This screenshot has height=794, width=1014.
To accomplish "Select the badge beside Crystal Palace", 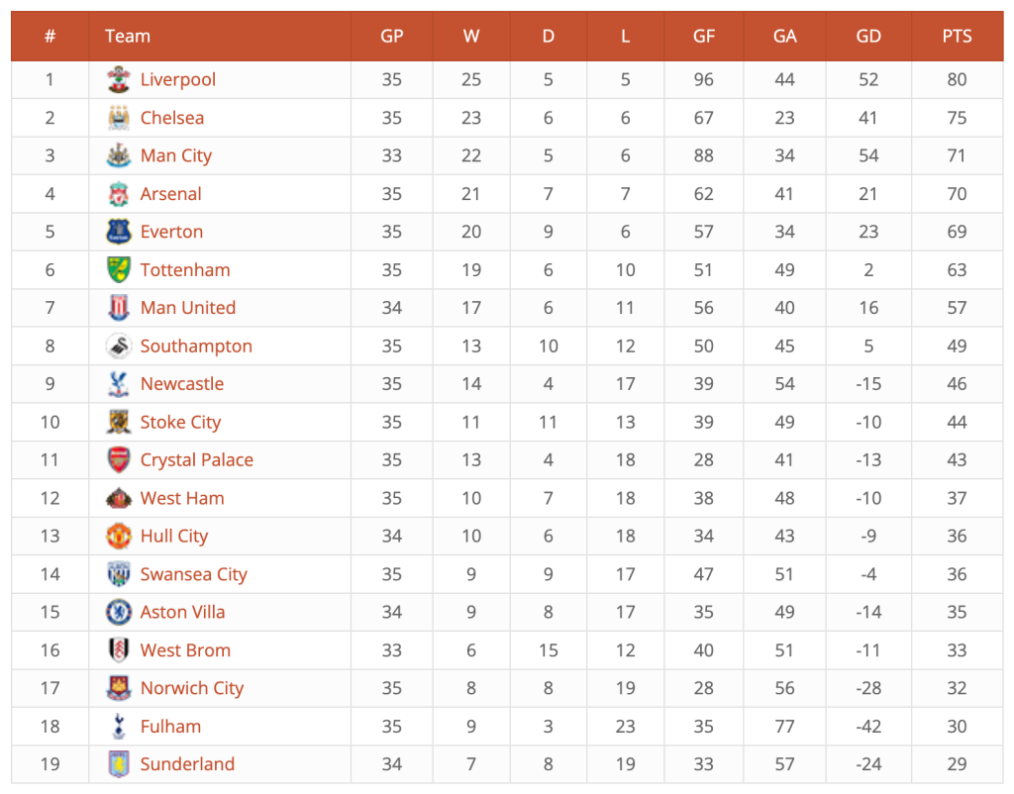I will (x=119, y=459).
